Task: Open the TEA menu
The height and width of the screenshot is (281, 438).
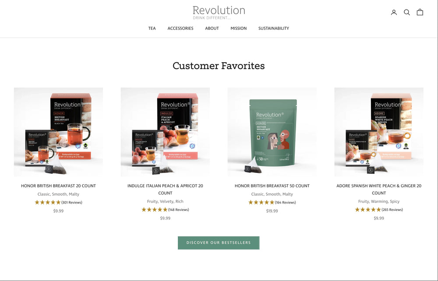Action: (x=152, y=28)
